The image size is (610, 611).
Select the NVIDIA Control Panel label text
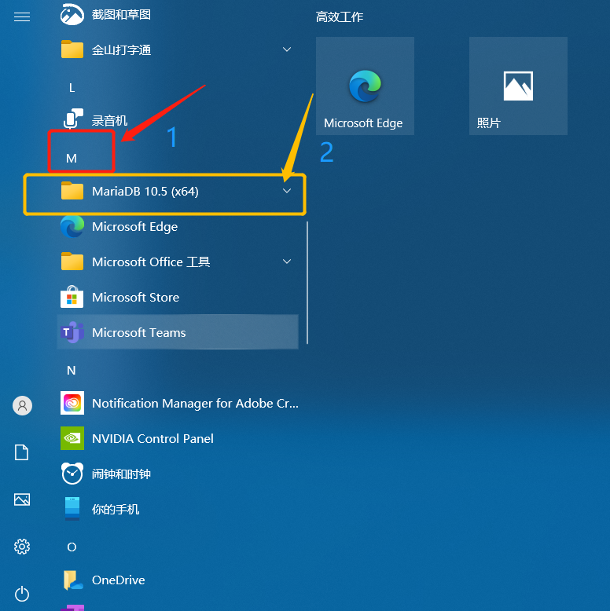click(152, 438)
